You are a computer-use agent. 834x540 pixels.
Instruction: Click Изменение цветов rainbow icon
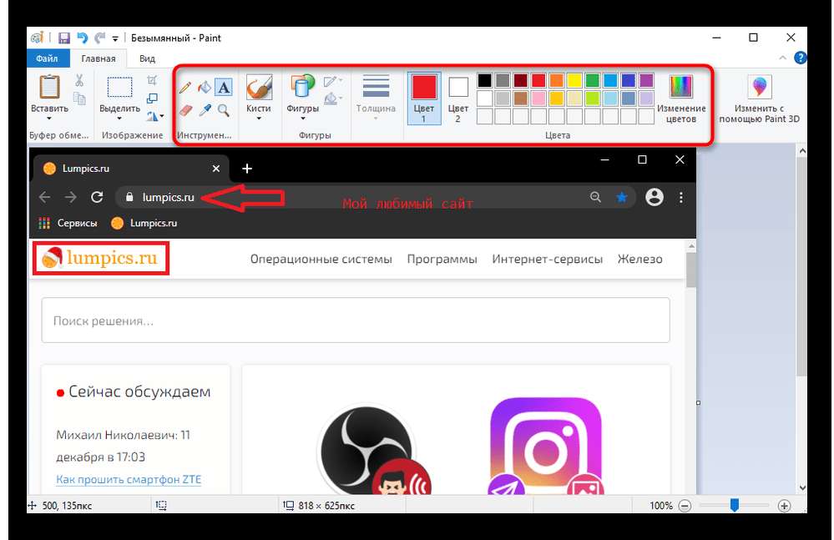pos(681,87)
